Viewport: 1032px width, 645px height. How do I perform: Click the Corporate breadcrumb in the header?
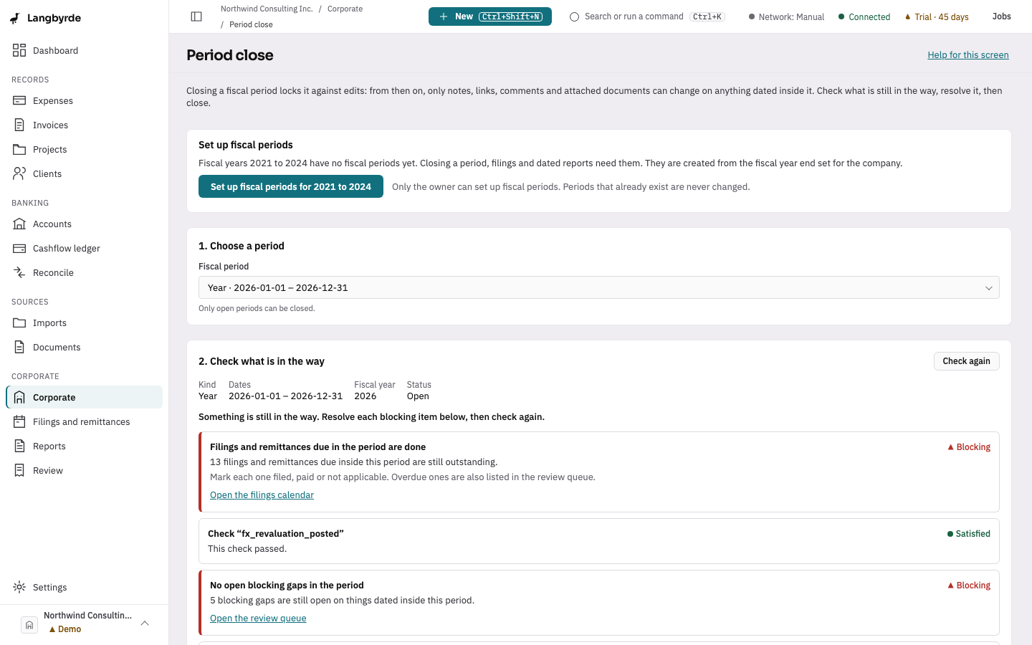(345, 9)
